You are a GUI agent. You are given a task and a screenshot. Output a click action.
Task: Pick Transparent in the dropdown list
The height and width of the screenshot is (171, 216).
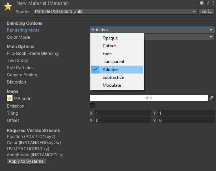click(x=113, y=62)
